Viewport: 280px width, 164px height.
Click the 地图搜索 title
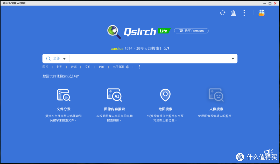pos(165,109)
